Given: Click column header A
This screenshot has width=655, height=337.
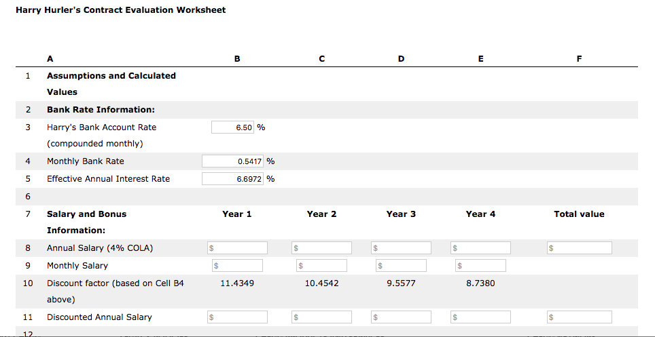Looking at the screenshot, I should point(50,59).
